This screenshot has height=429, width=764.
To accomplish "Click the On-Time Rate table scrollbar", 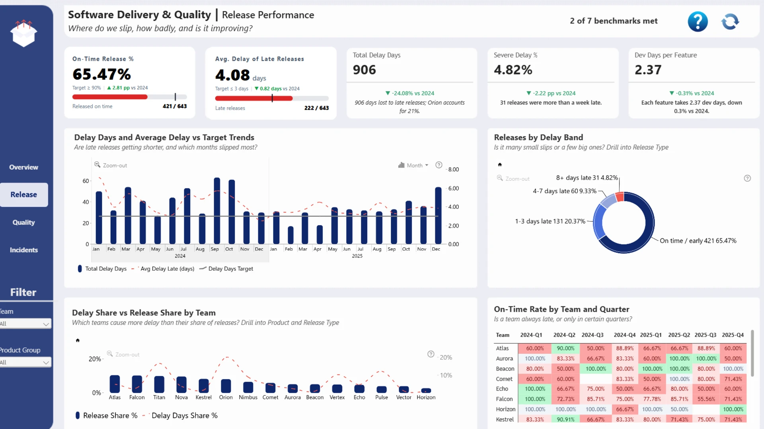I will tap(752, 353).
